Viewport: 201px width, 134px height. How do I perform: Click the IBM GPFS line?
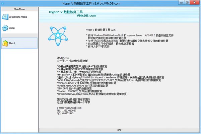pos(74,88)
